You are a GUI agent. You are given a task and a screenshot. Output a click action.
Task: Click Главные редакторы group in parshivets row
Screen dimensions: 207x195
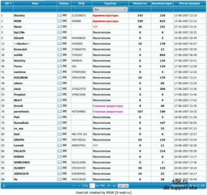(x=108, y=112)
